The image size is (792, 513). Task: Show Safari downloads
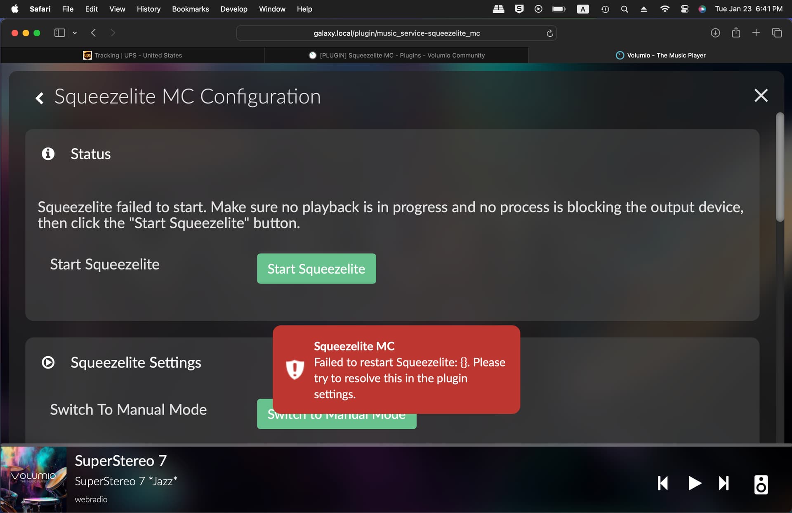(715, 33)
